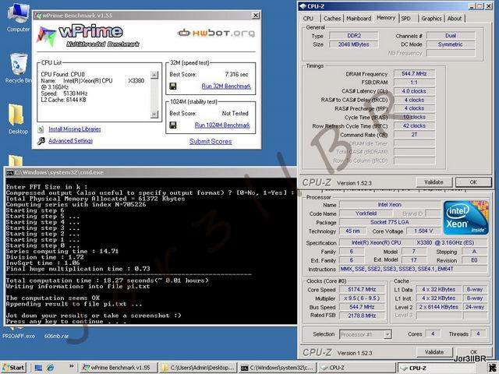Image resolution: width=499 pixels, height=374 pixels.
Task: Click the Intel Xeon inside badge
Action: 466,217
